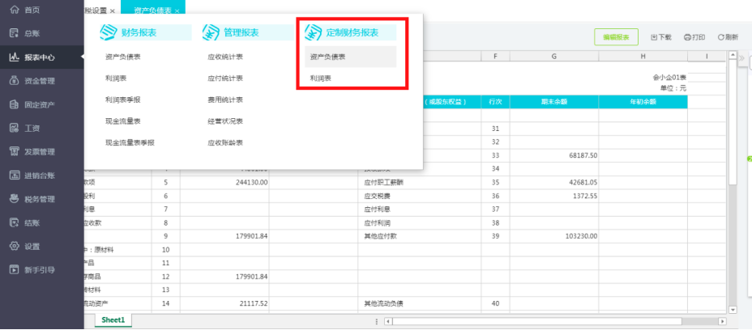The width and height of the screenshot is (752, 330).
Task: Close the 资产负债表 tab
Action: coord(177,11)
